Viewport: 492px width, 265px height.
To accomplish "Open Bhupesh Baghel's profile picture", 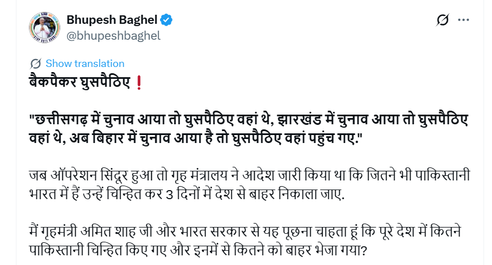I will (x=44, y=27).
